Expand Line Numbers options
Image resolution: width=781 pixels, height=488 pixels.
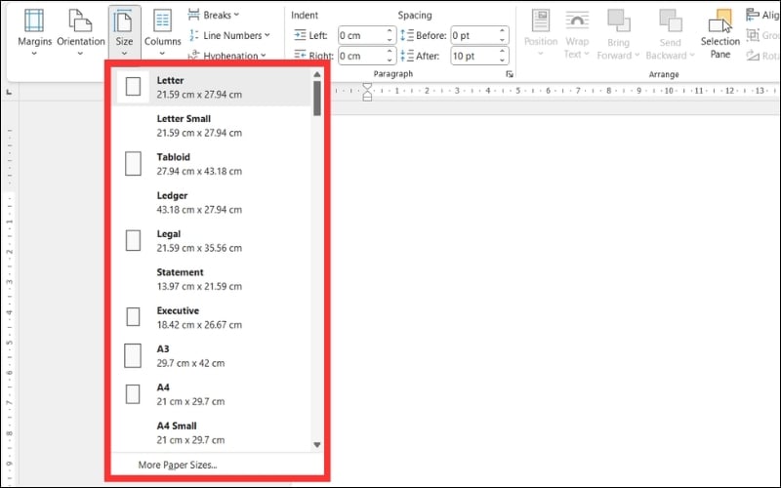(x=229, y=35)
